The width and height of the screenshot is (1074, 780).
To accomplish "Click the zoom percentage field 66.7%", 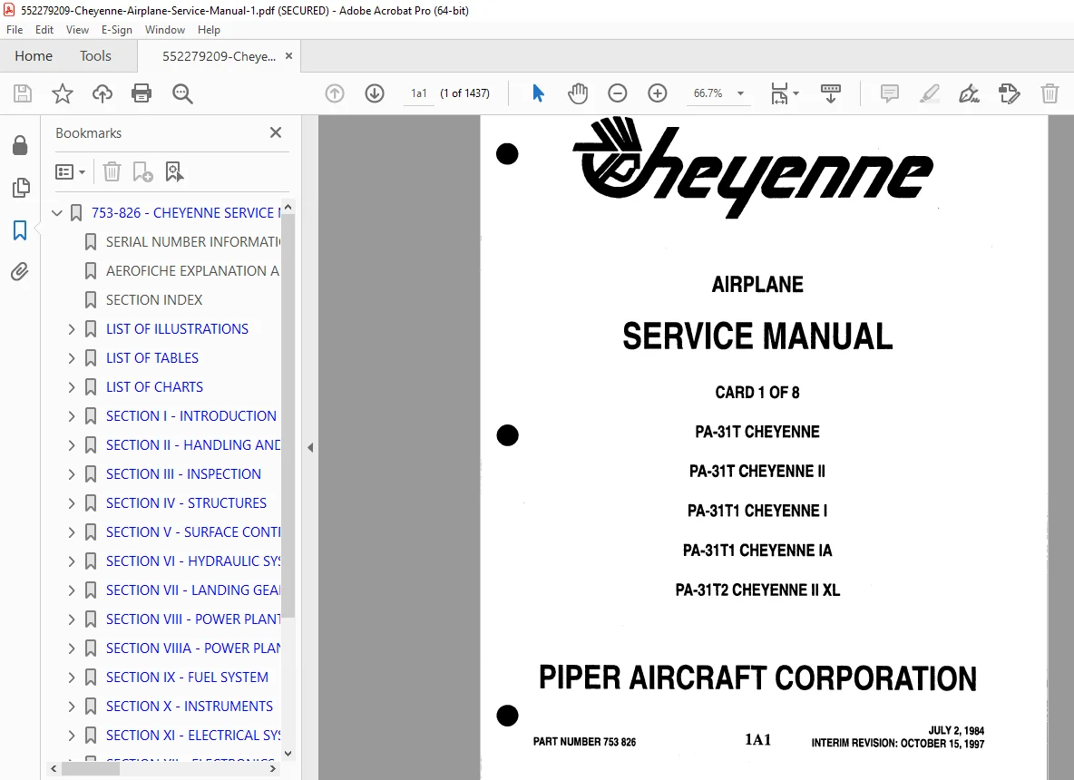I will point(708,93).
